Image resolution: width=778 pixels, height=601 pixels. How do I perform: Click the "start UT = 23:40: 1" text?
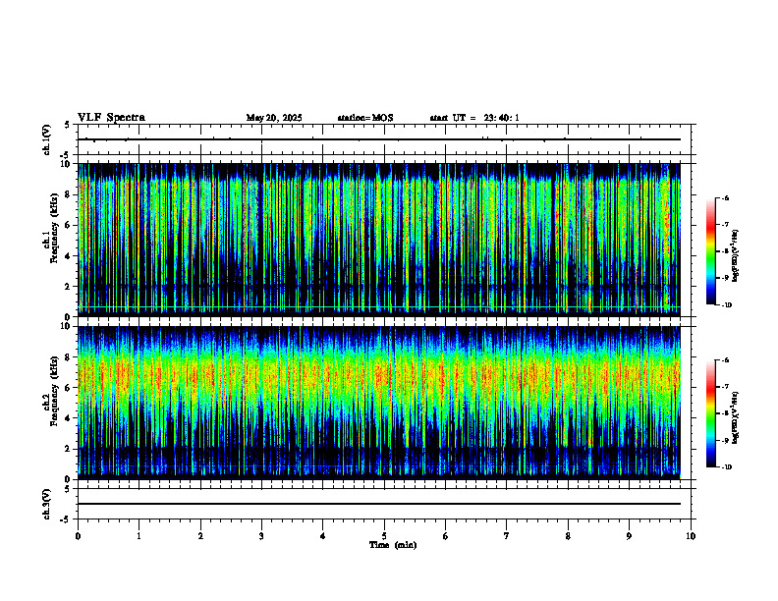(x=474, y=118)
